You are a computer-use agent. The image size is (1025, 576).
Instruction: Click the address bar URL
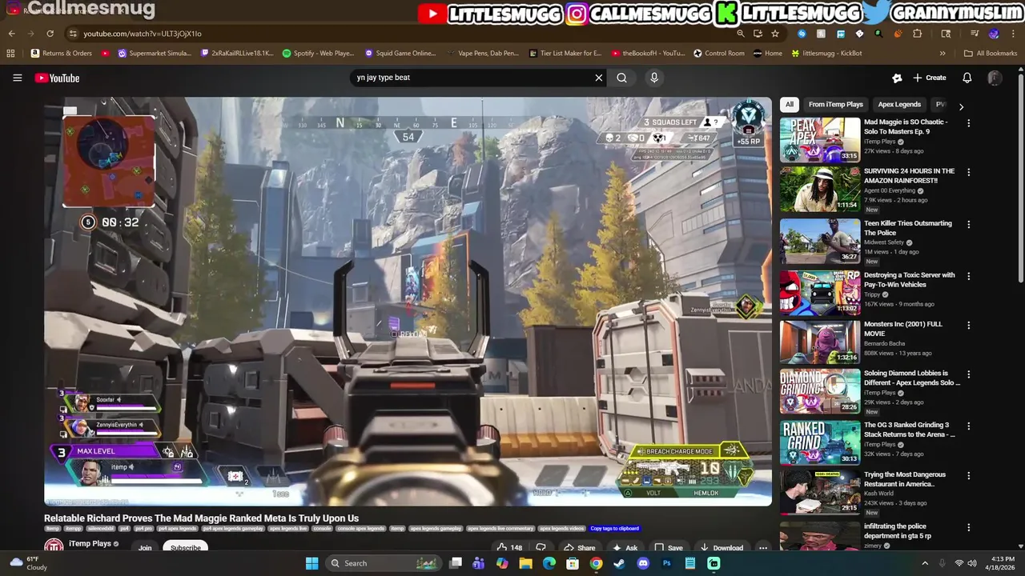click(143, 34)
